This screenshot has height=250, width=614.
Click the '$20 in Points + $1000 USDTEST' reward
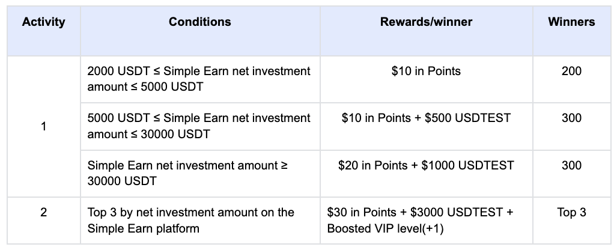[426, 165]
